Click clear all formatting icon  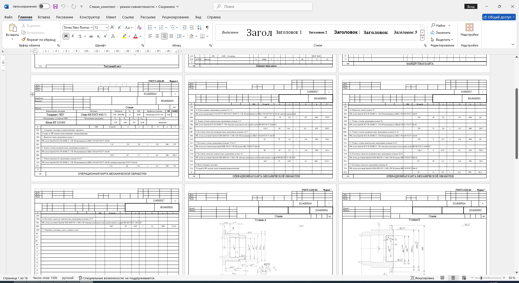[x=139, y=28]
